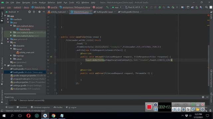Expand the values folder
The width and height of the screenshot is (213, 119).
pos(11,59)
